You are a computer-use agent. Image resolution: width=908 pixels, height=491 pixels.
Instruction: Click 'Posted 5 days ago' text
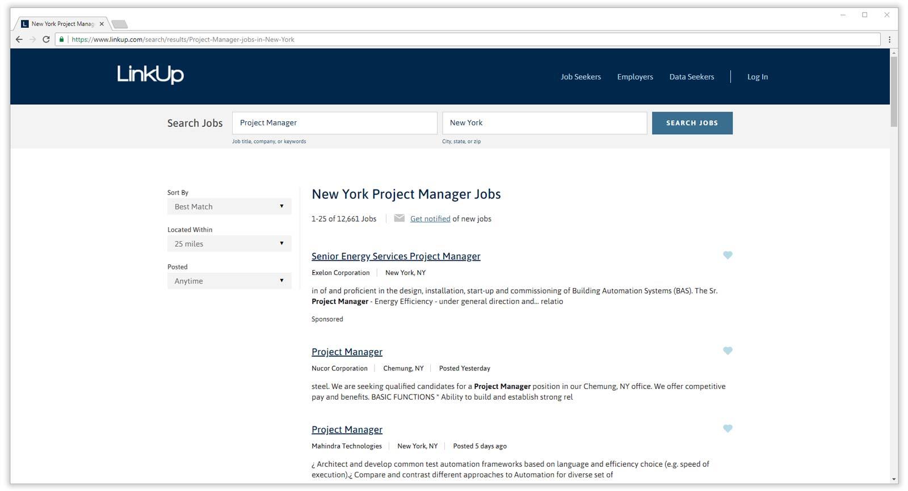480,446
